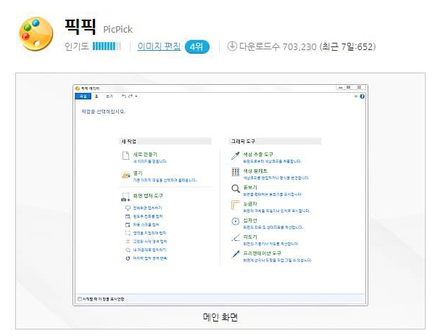
Task: Click the Undo arrow in quick access toolbar
Action: pos(123,97)
